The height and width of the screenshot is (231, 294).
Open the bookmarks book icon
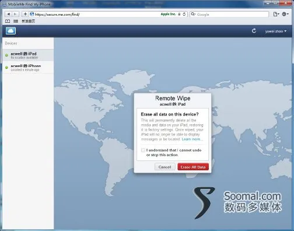tap(8, 21)
